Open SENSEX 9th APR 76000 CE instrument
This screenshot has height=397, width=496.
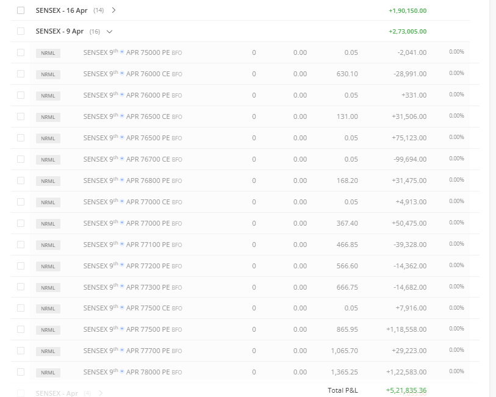(x=132, y=74)
